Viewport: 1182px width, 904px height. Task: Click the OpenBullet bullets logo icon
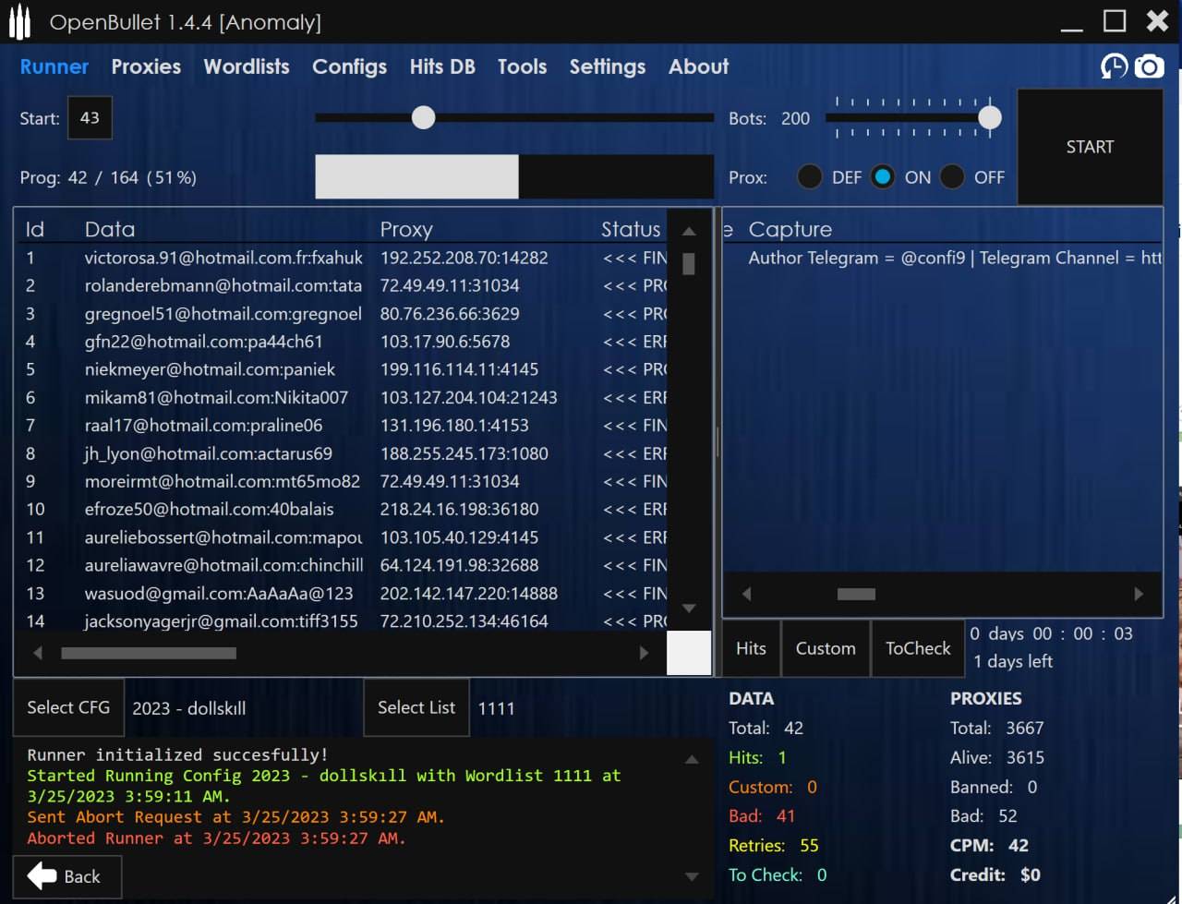pos(19,22)
